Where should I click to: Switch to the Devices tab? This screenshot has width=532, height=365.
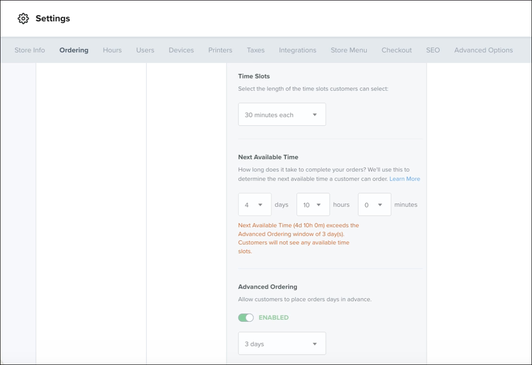pyautogui.click(x=181, y=50)
